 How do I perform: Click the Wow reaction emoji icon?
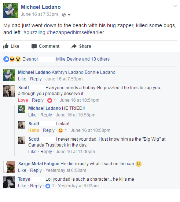pos(18,59)
